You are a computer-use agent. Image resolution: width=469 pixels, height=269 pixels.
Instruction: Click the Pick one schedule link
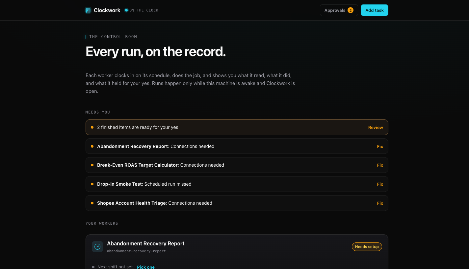coord(146,267)
